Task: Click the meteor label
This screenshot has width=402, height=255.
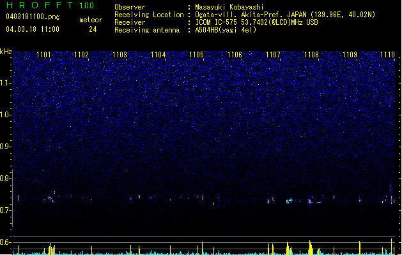Action: coord(91,20)
